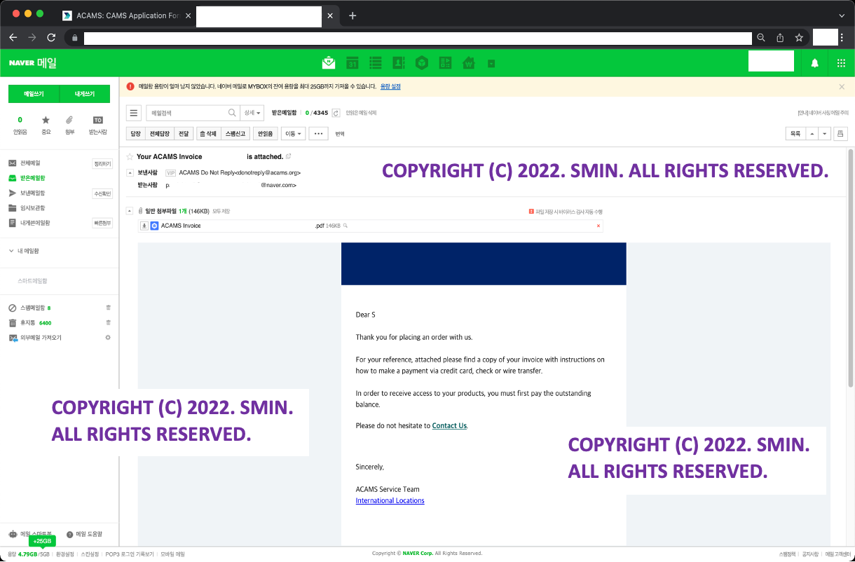This screenshot has height=562, width=855.
Task: Dismiss the storage warning banner
Action: pos(842,87)
